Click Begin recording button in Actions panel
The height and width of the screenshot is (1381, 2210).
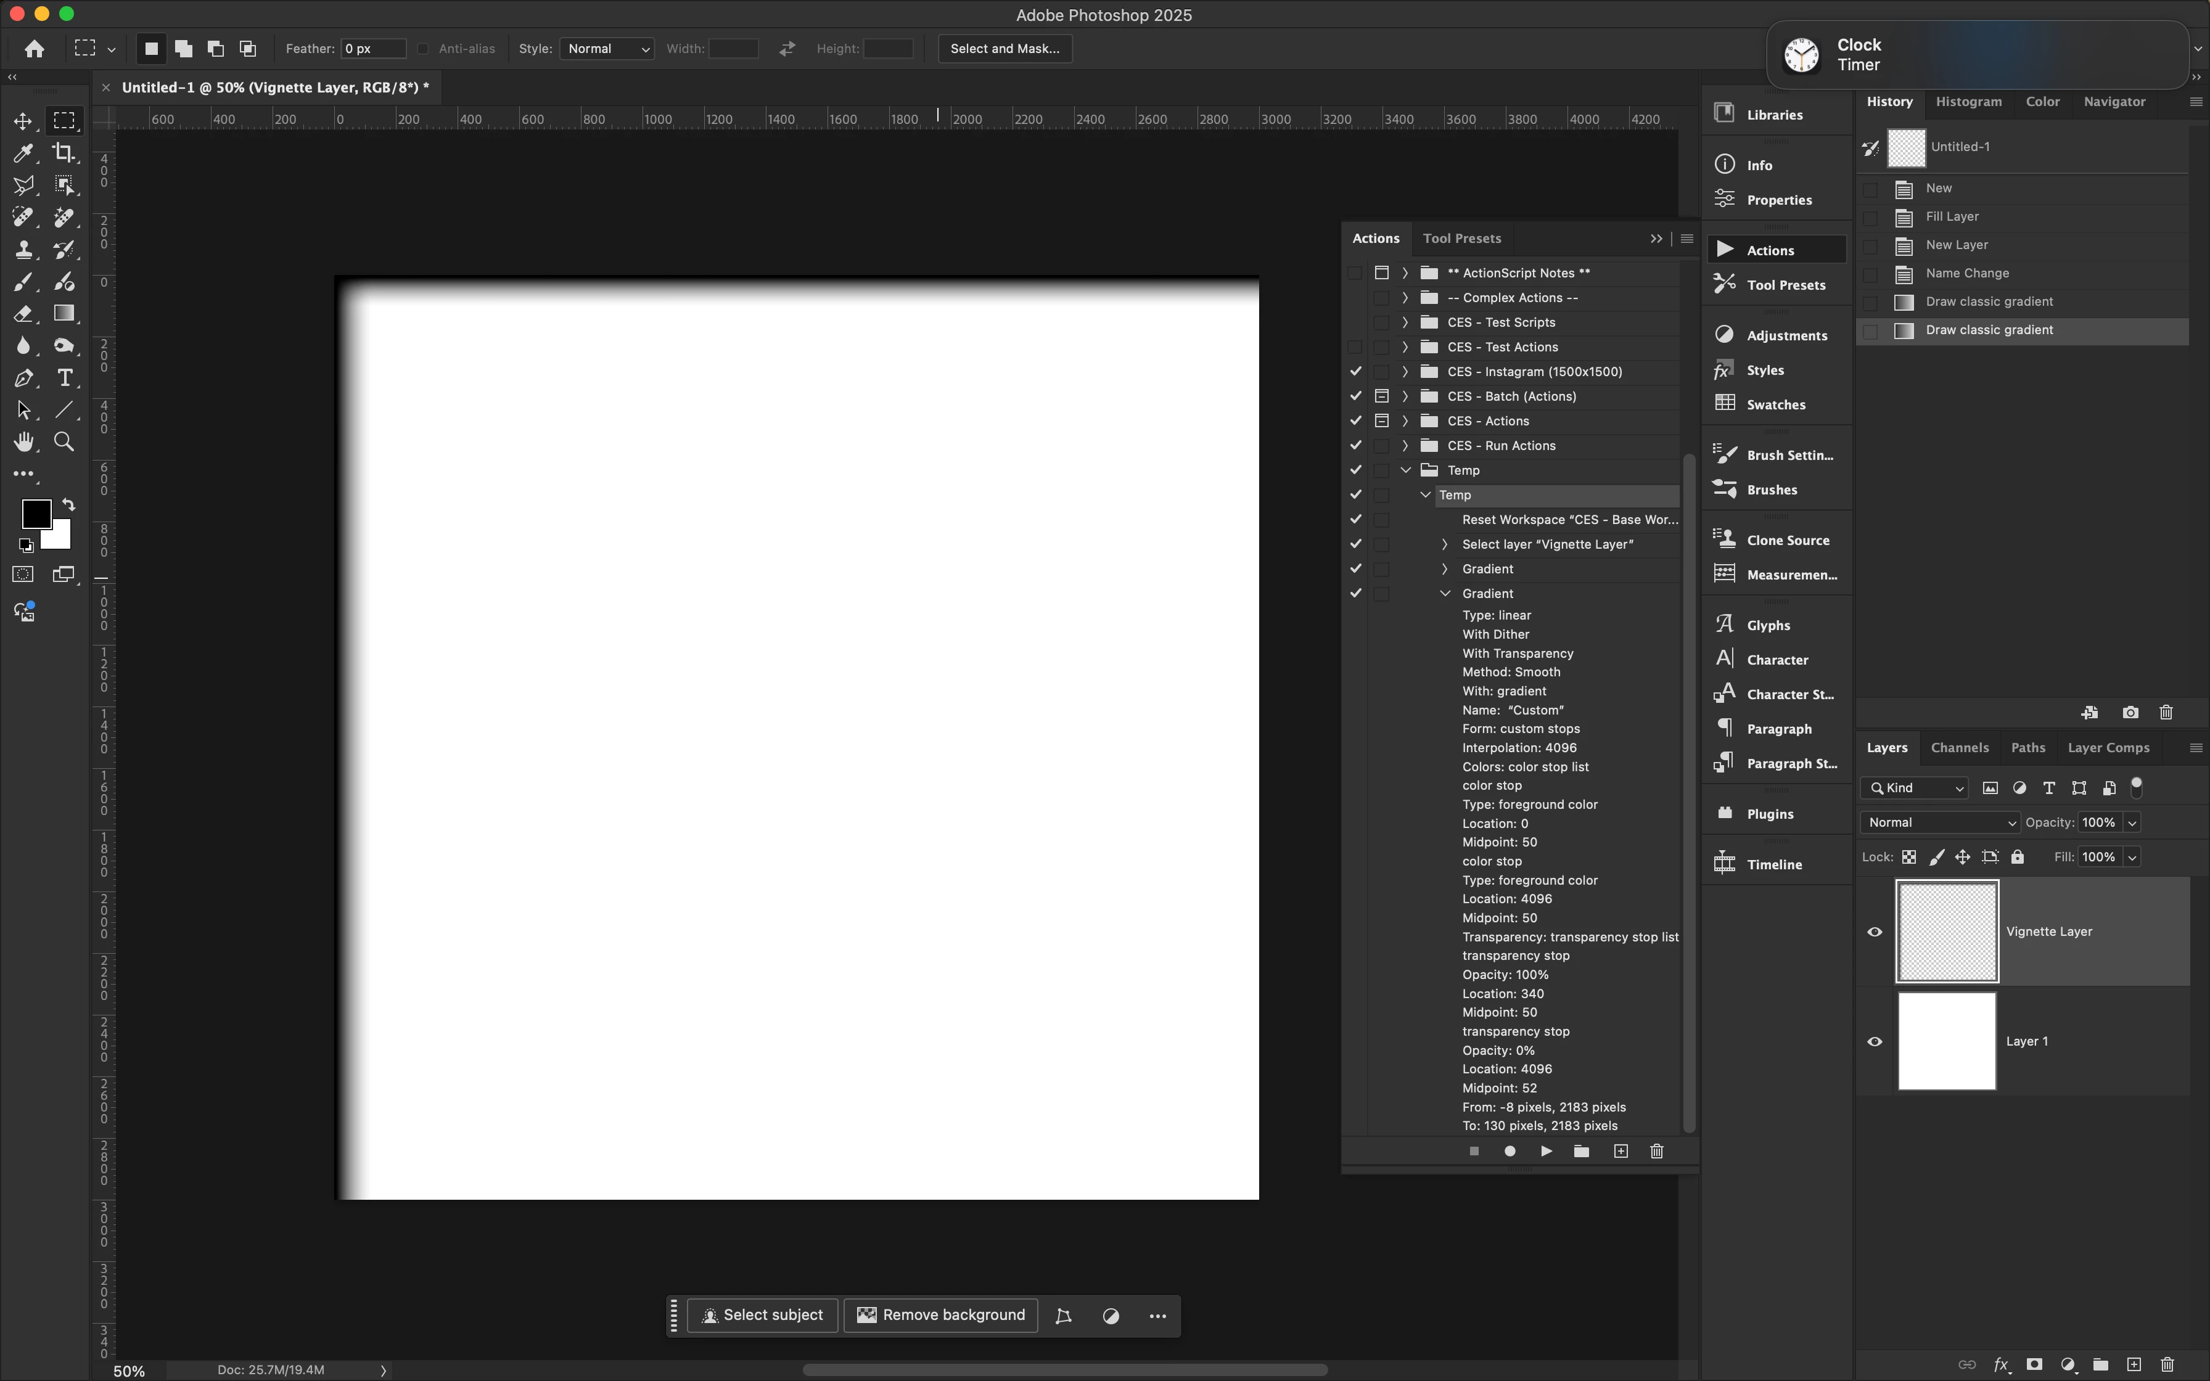tap(1510, 1151)
